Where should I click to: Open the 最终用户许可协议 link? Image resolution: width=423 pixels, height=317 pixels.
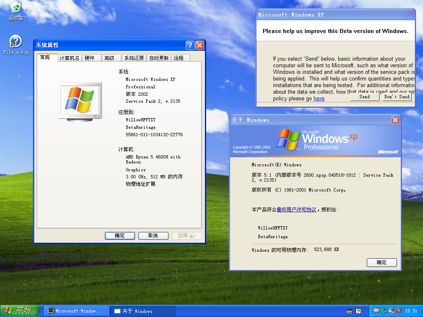point(296,209)
